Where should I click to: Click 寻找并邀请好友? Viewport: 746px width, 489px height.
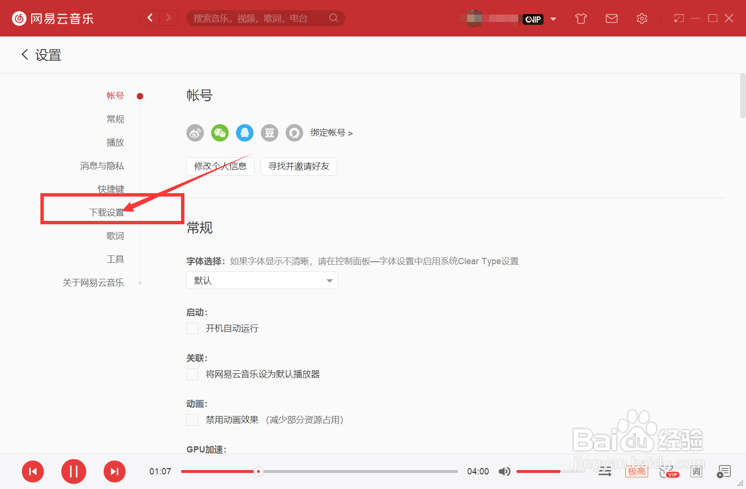click(x=298, y=166)
